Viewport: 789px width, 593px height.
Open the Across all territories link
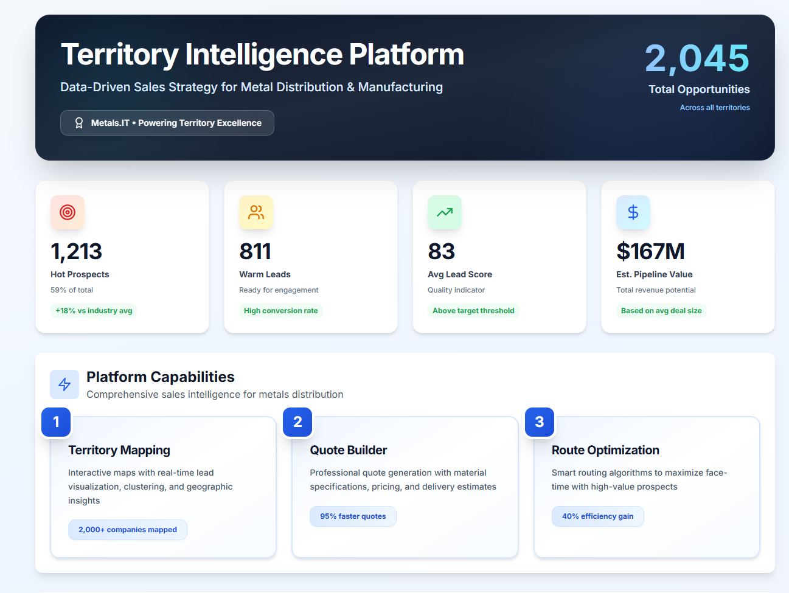[x=715, y=108]
